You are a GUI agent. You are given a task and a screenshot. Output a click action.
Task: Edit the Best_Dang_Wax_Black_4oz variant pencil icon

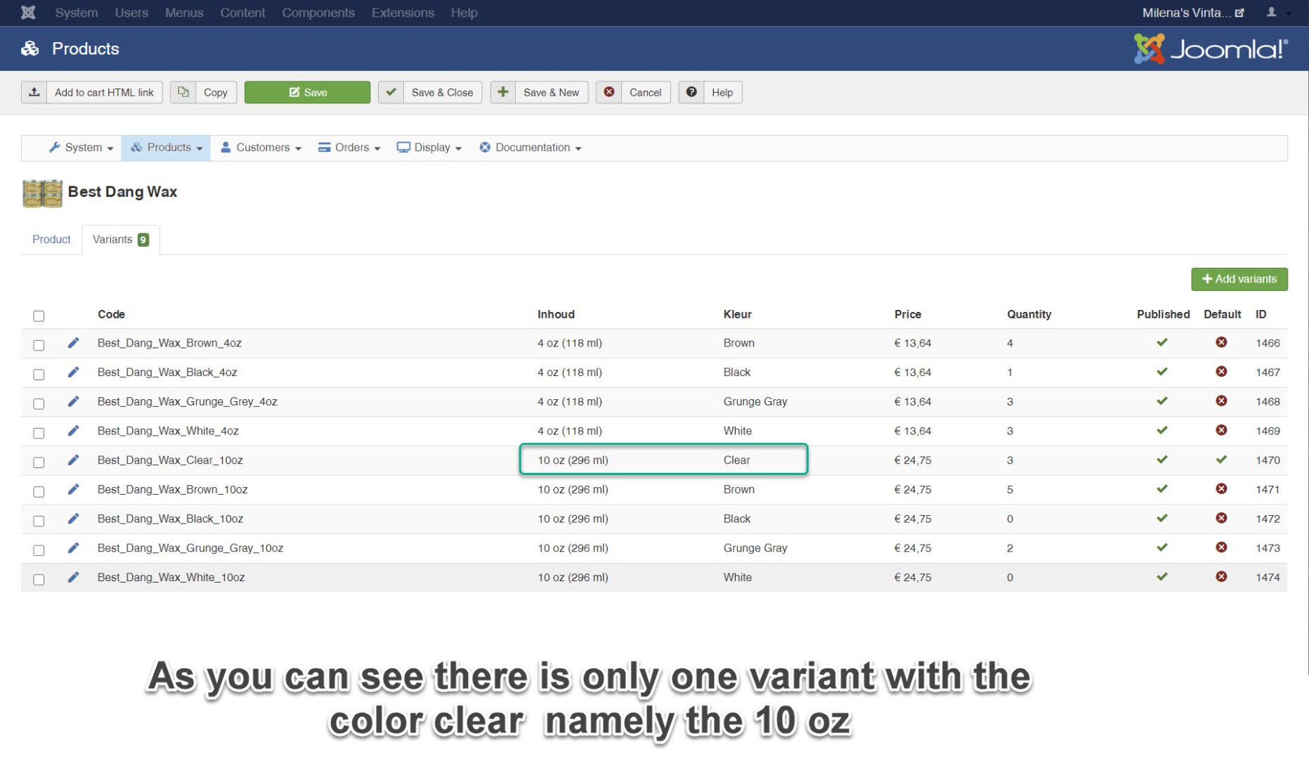coord(73,372)
